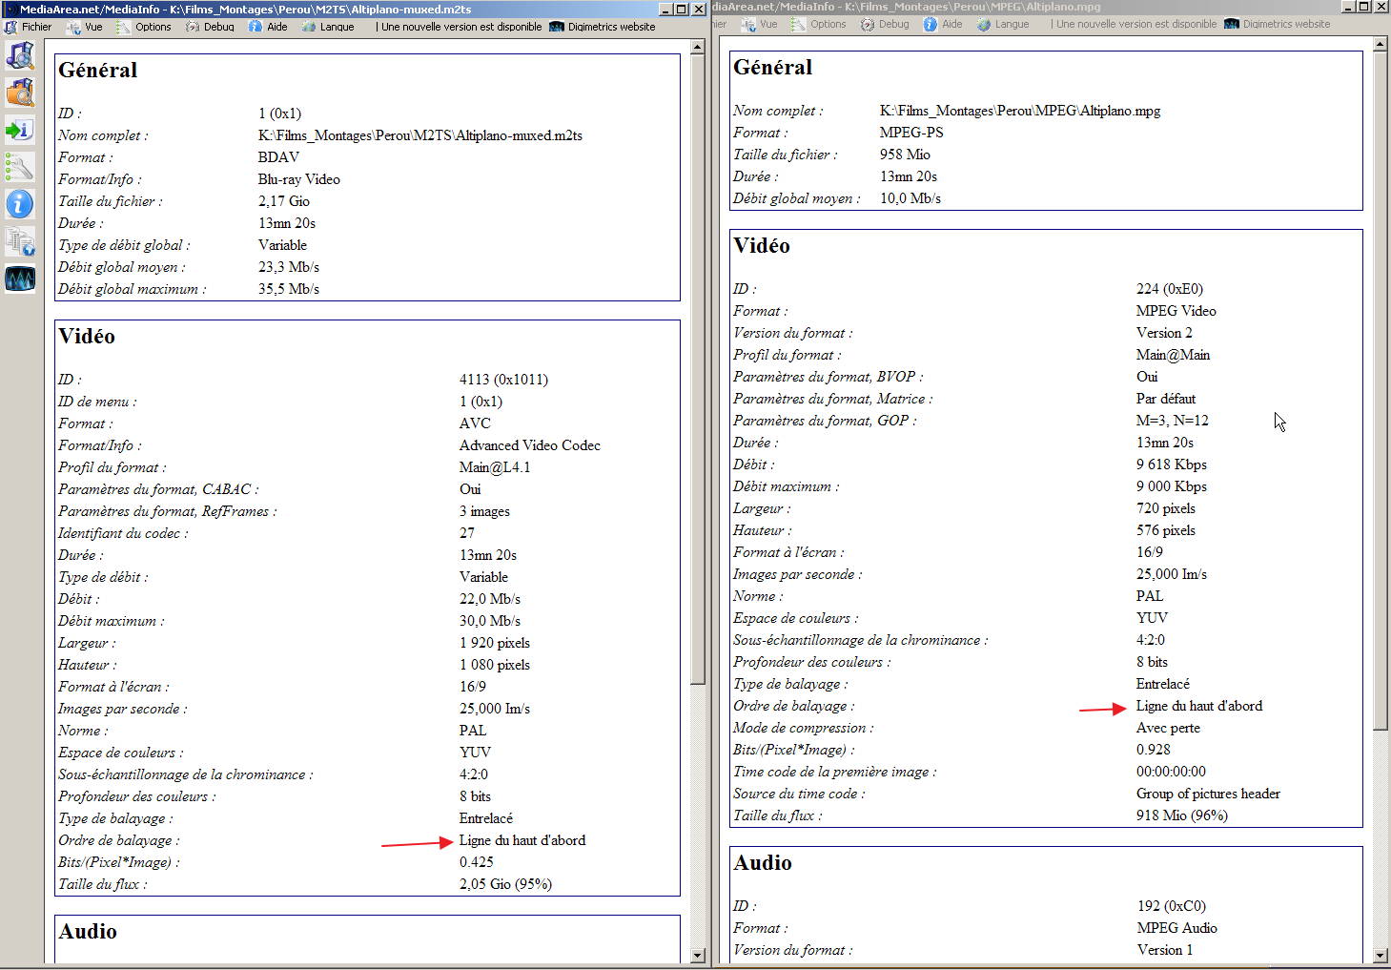
Task: Click the '23,3 Mb/s' average bitrate value
Action: (289, 267)
